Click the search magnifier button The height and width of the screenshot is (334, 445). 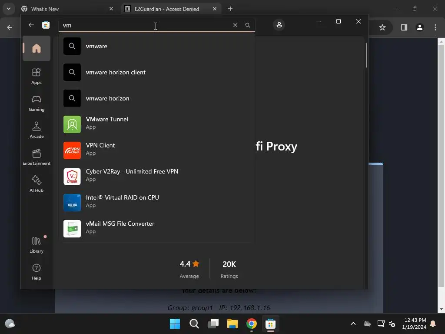click(x=247, y=25)
